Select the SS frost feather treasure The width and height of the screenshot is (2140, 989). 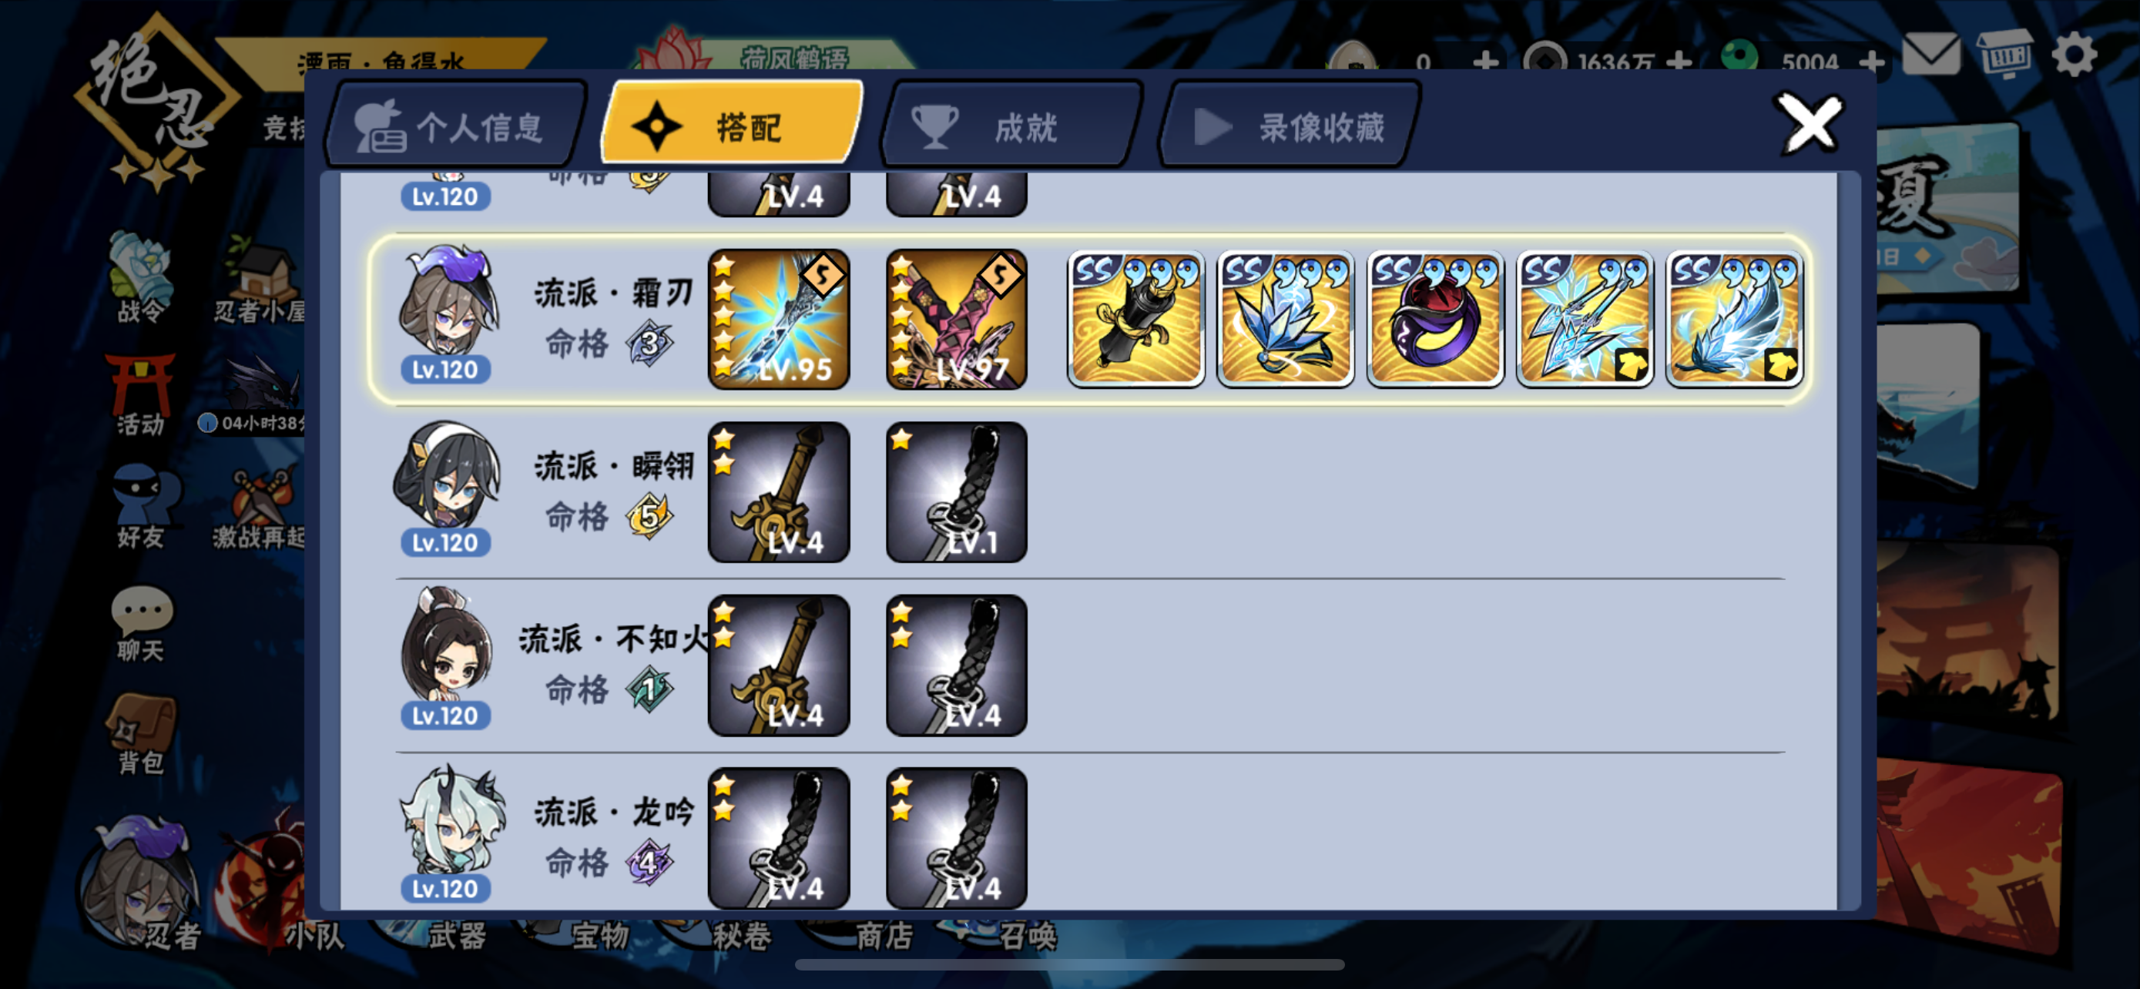(1734, 319)
